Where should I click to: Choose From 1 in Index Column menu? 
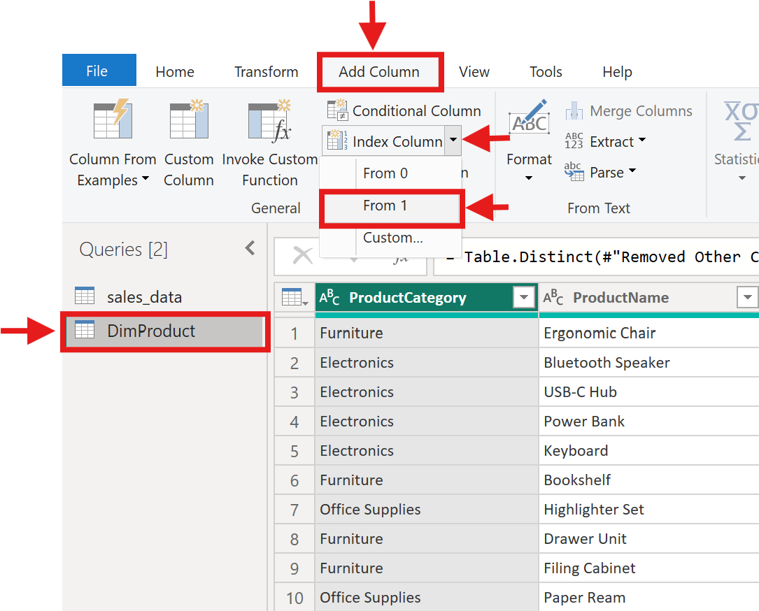391,206
